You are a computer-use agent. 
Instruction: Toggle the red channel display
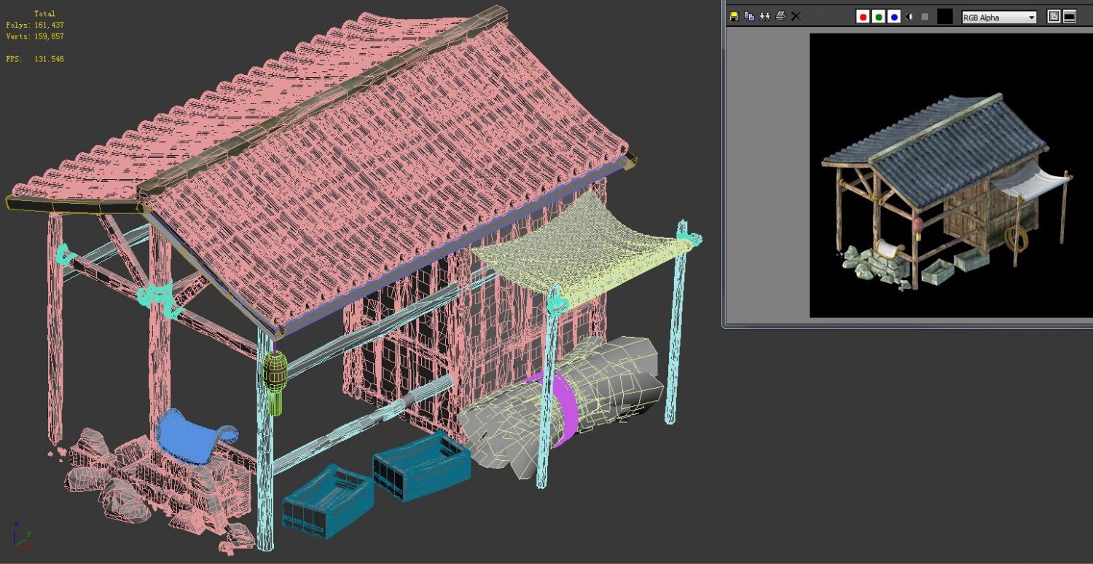863,17
